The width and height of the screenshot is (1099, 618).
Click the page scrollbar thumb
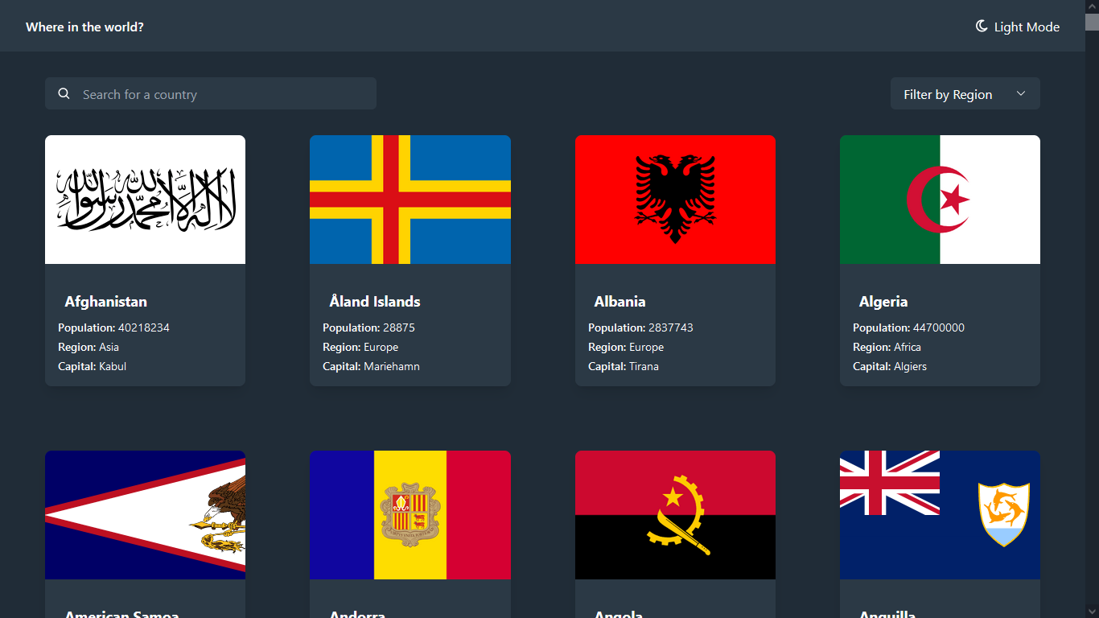coord(1092,22)
